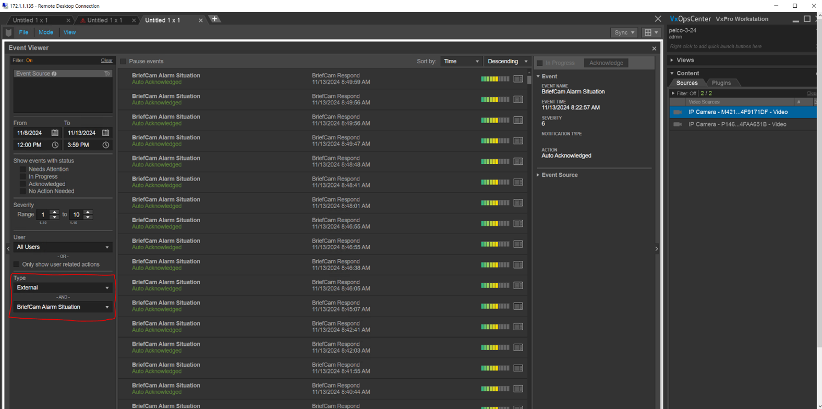The height and width of the screenshot is (409, 822).
Task: Click the camera icon for IP Camera P146
Action: point(678,124)
